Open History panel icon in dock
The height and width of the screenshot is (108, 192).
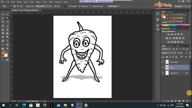point(158,14)
